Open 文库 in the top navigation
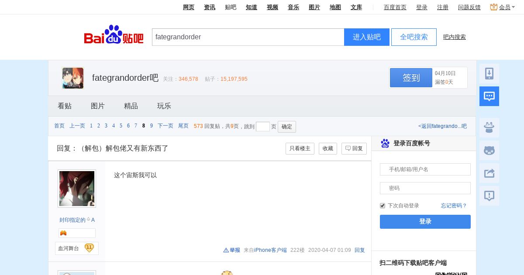524x275 pixels. (x=356, y=7)
